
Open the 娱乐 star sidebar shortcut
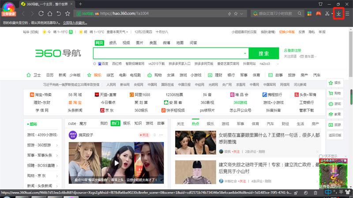pos(335,83)
